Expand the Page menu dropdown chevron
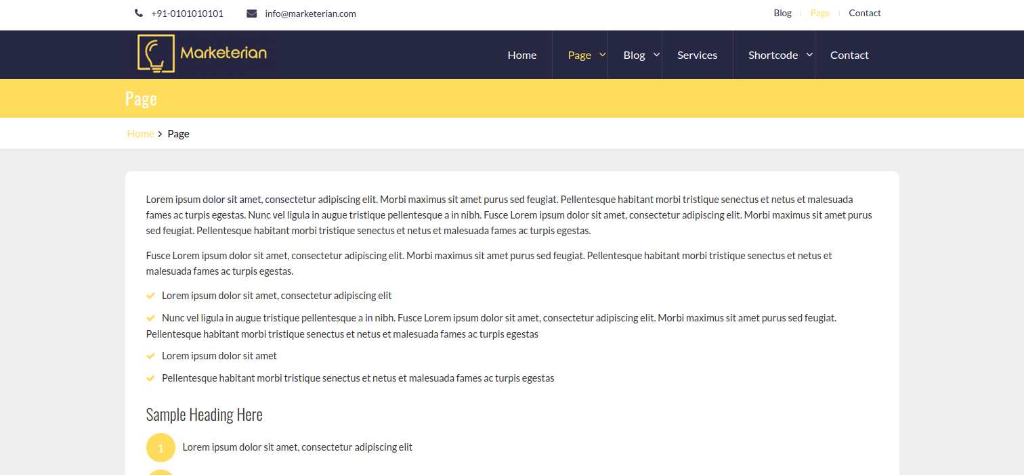Screen dimensions: 1024x475 click(602, 55)
